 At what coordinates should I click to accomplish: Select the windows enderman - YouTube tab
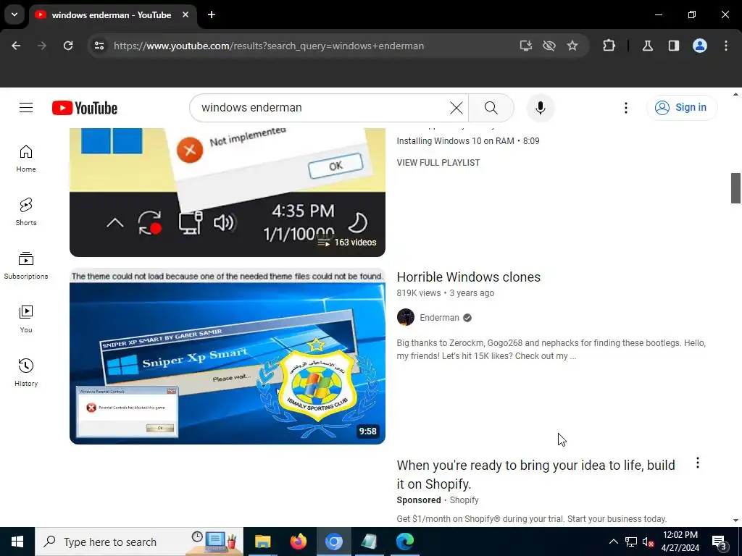[x=112, y=15]
